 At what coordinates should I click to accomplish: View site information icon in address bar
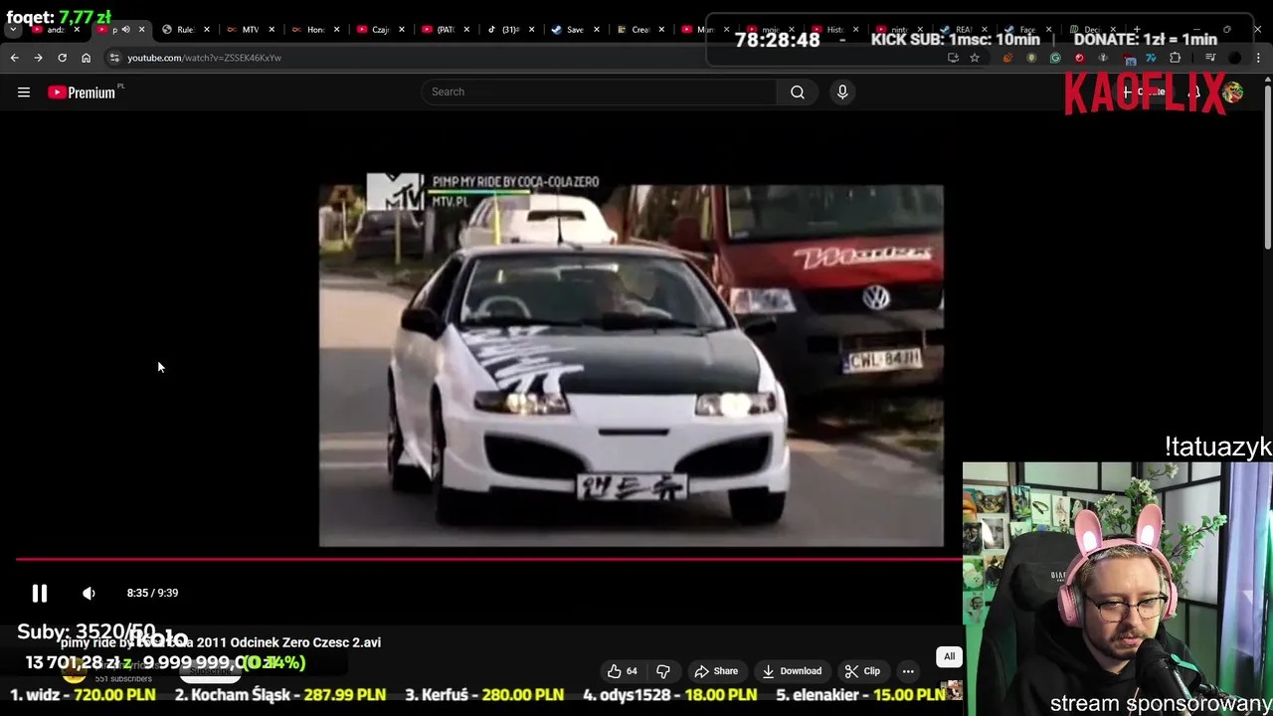[x=114, y=58]
